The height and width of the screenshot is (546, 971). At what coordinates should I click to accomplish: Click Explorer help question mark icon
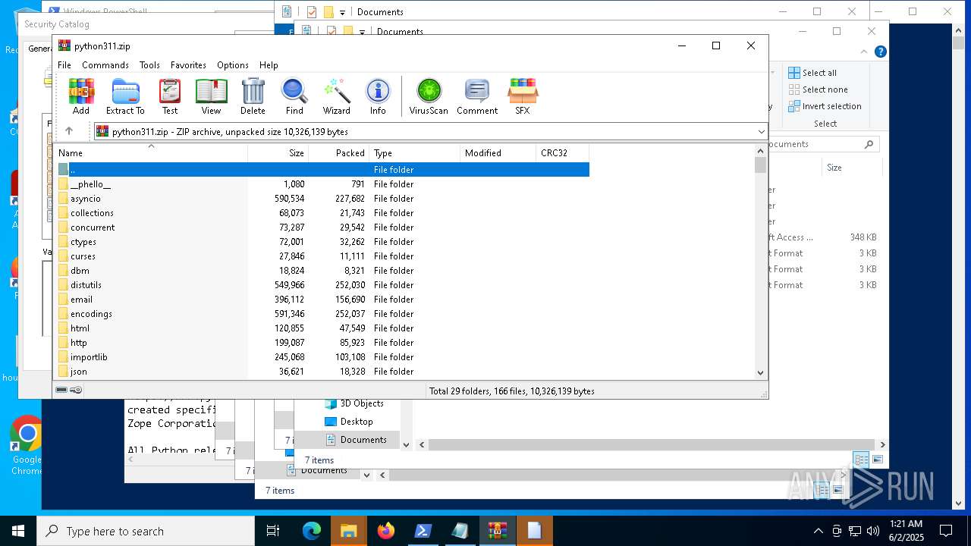880,52
